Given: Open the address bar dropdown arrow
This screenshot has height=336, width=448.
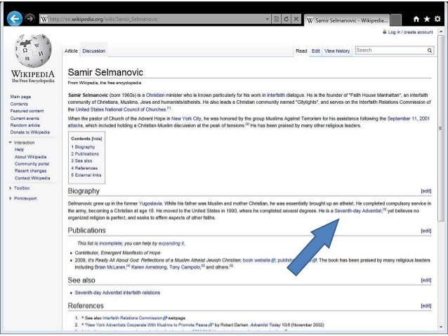Looking at the screenshot, I should [267, 19].
